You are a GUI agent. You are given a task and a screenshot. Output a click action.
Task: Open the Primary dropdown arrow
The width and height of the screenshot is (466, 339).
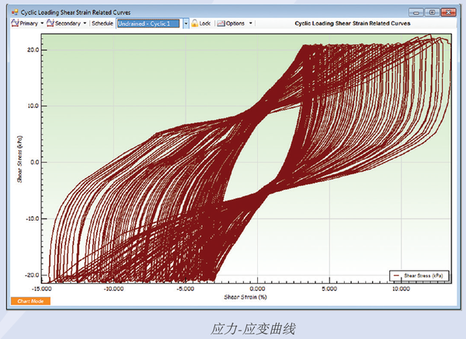tap(42, 23)
